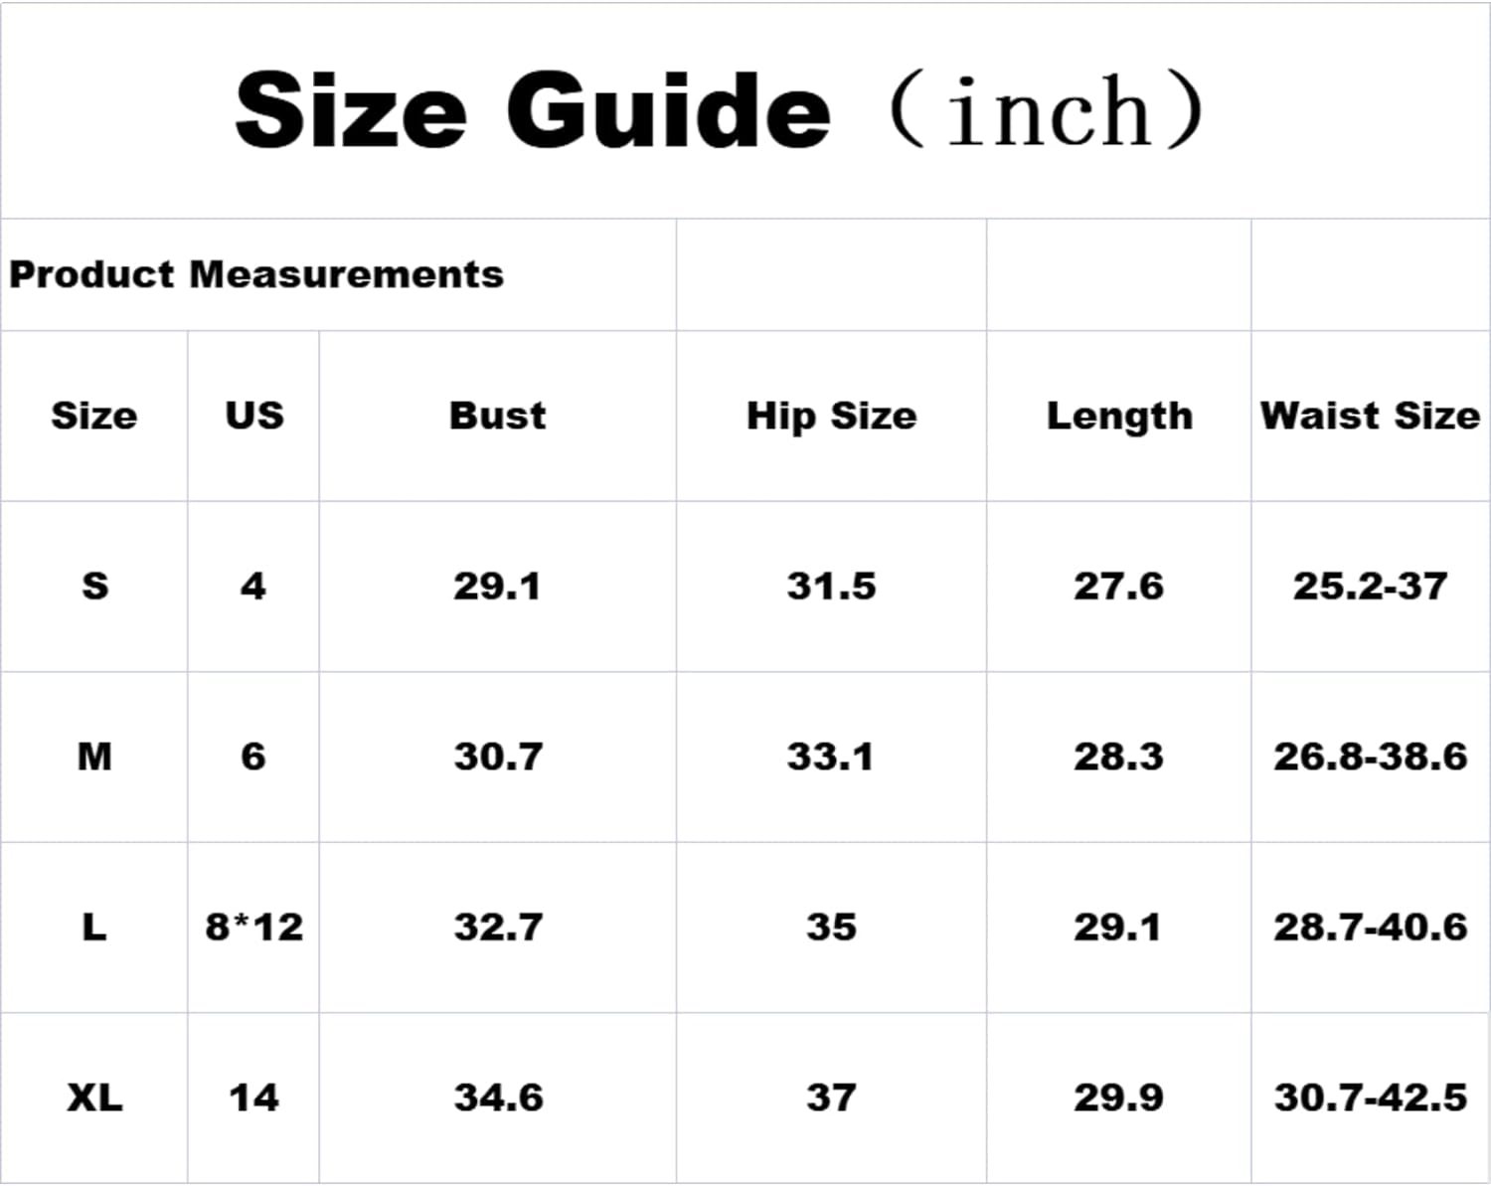Click the waist range 30.7-42.5
The image size is (1491, 1186).
(1371, 1099)
